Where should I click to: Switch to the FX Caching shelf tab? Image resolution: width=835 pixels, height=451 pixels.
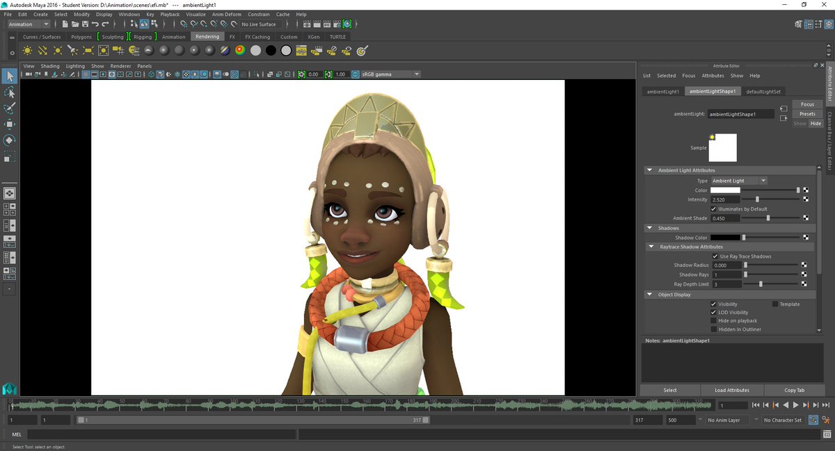[x=257, y=37]
